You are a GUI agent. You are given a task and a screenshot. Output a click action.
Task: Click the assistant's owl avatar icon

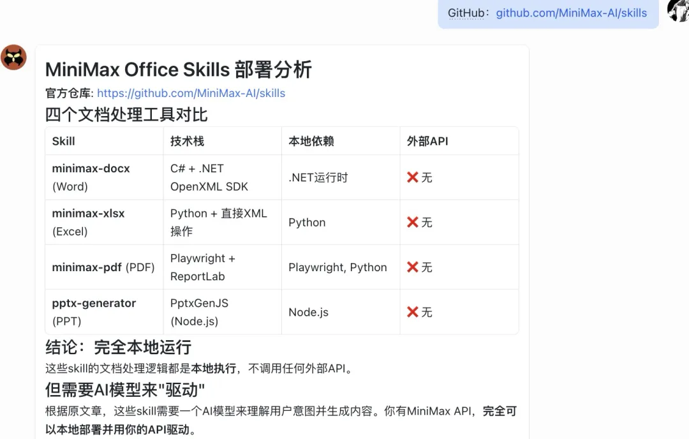(x=13, y=57)
